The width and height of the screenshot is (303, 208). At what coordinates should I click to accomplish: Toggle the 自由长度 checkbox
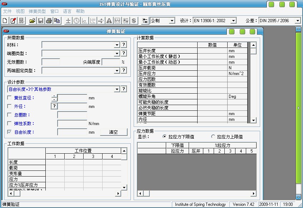pyautogui.click(x=9, y=132)
